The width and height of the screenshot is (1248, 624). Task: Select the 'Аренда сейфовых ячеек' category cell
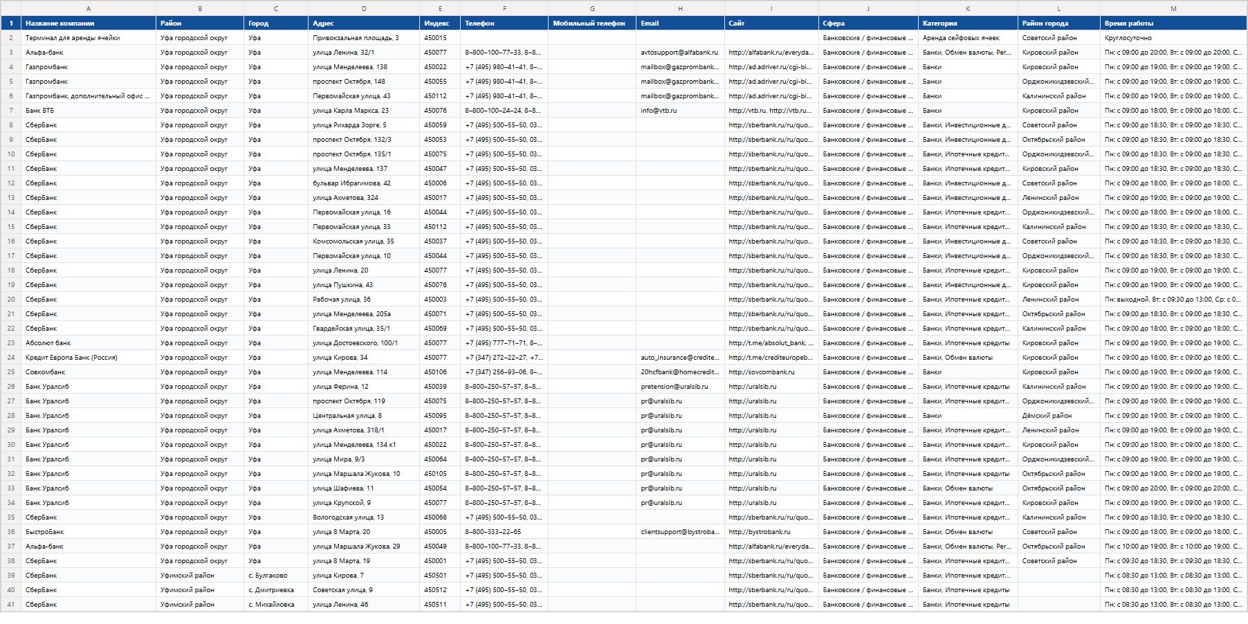pyautogui.click(x=968, y=38)
